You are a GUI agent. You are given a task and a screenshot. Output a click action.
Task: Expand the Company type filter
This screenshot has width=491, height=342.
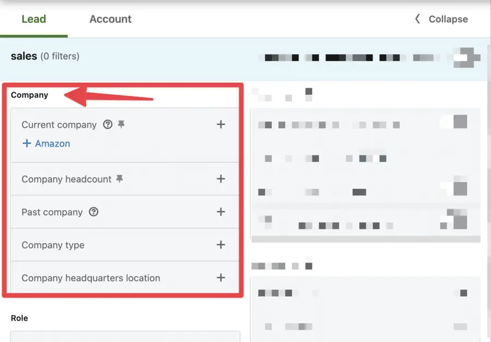click(221, 245)
